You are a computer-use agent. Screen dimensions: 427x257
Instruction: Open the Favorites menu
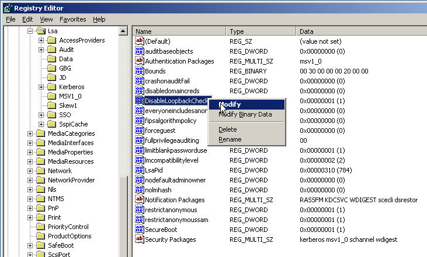point(72,19)
